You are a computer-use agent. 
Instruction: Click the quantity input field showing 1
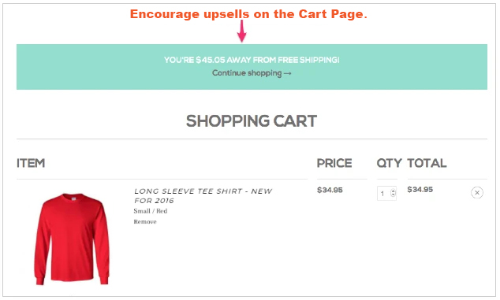[x=386, y=194]
